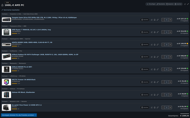Open the ASRock Radeon RX 9070 Challenger product
The image size is (190, 118).
[x=45, y=54]
